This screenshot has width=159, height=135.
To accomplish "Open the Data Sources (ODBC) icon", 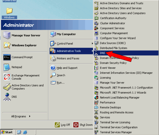I will tap(96, 43).
